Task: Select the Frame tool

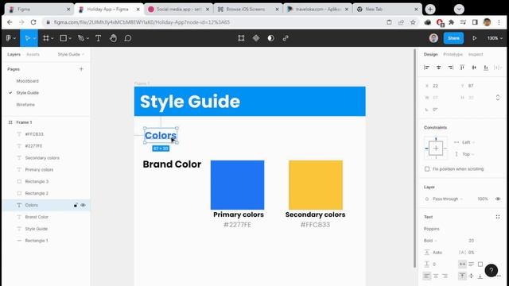Action: [46, 38]
